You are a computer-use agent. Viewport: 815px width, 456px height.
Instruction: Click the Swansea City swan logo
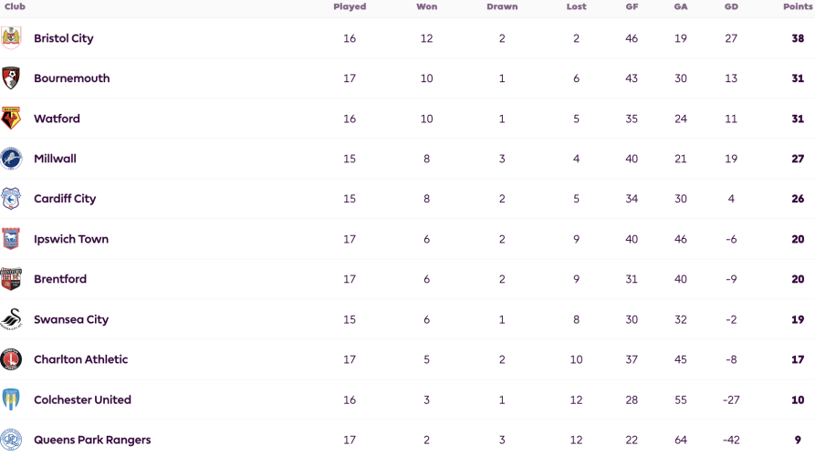11,319
